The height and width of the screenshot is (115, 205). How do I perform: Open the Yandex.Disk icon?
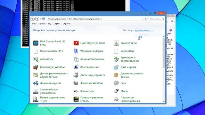(x=116, y=51)
